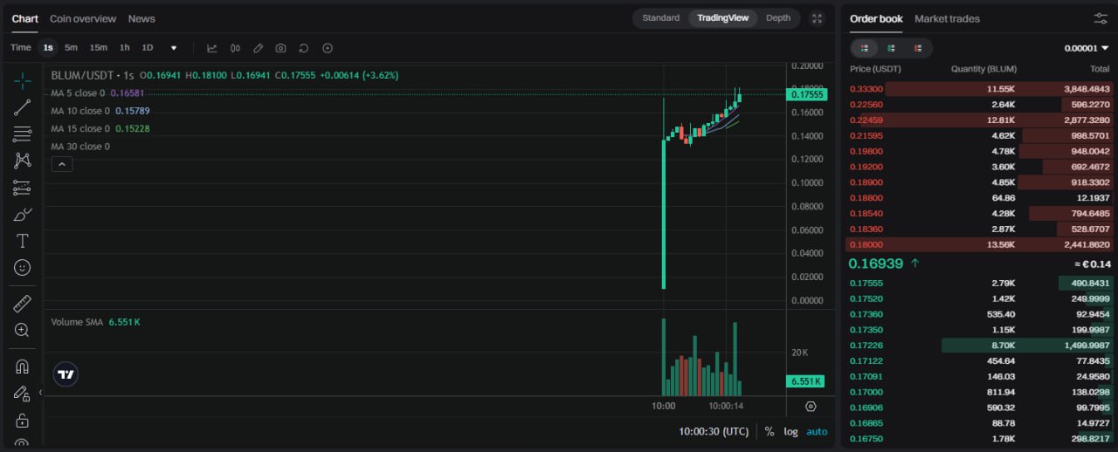The width and height of the screenshot is (1118, 452).
Task: Select the Standard chart mode
Action: tap(660, 18)
